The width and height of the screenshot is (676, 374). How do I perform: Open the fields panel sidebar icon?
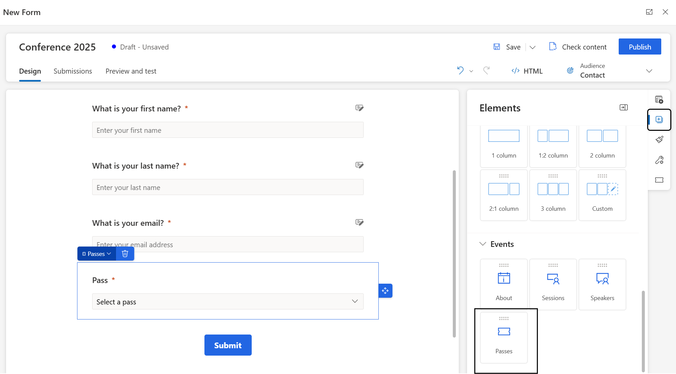click(659, 99)
